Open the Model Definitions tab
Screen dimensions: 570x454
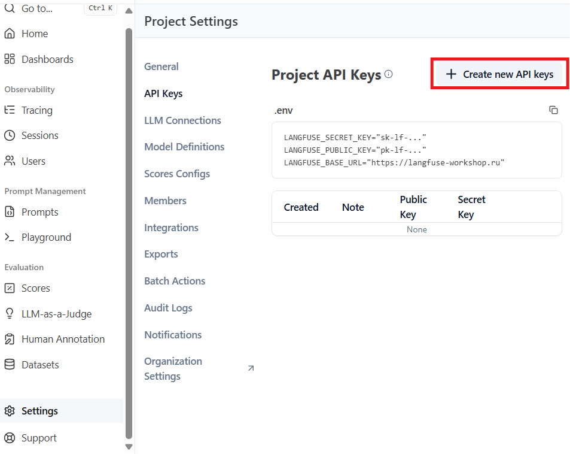pyautogui.click(x=184, y=147)
